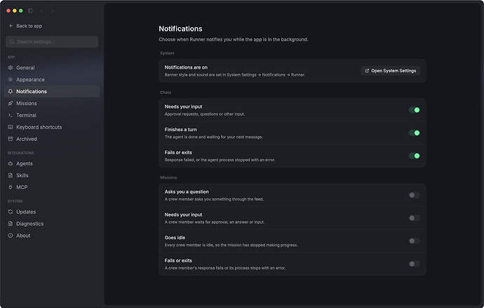Click Open System Settings label text
The height and width of the screenshot is (308, 484).
(x=394, y=71)
